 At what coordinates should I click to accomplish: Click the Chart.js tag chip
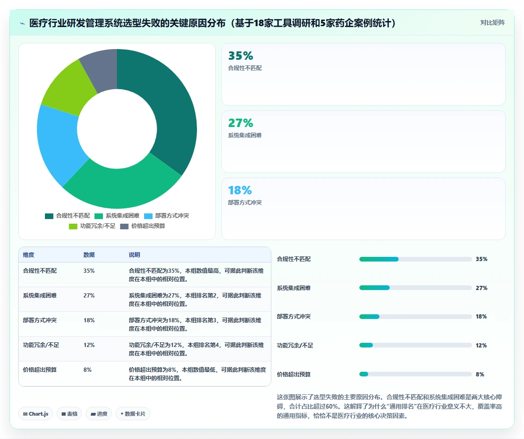[36, 414]
